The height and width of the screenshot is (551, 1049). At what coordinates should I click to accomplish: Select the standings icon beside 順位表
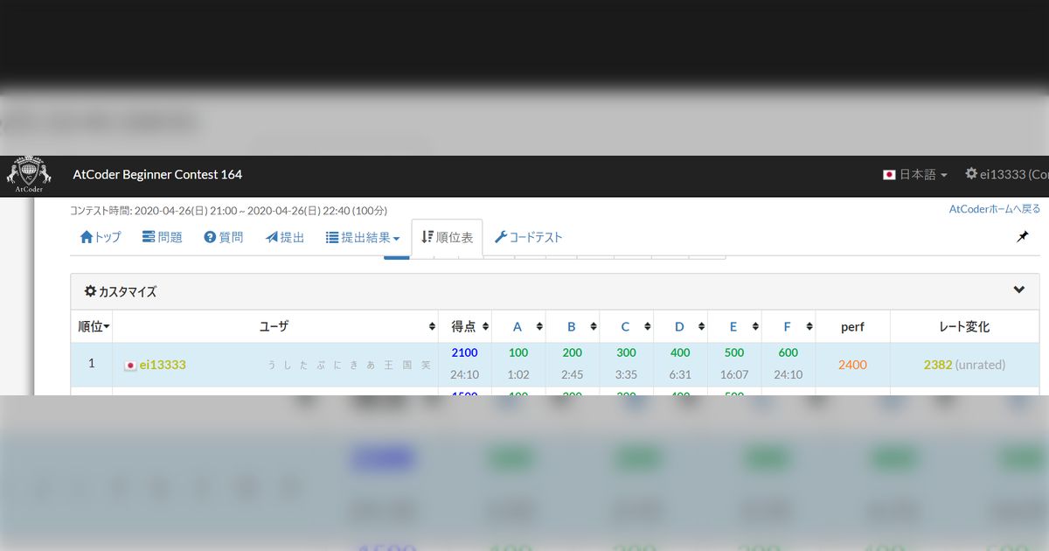coord(427,237)
